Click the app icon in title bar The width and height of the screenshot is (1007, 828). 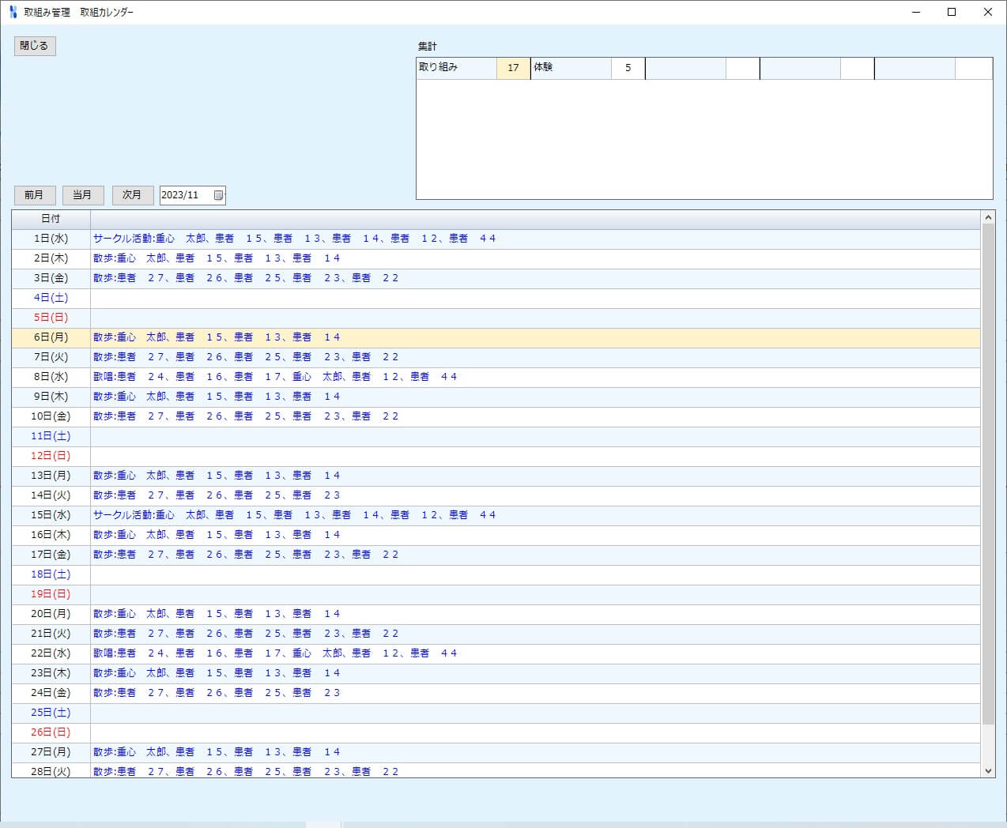(x=13, y=12)
